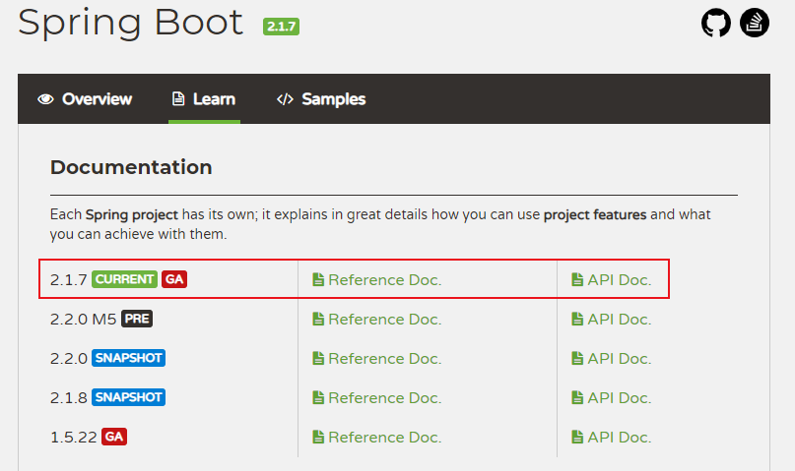Click the bold 'project features' text
The image size is (795, 471).
(595, 215)
